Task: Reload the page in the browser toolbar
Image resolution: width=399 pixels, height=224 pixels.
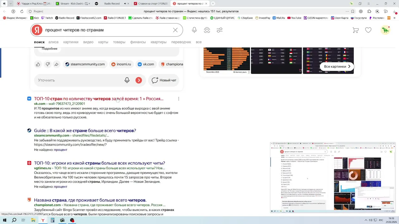Action: [22, 11]
